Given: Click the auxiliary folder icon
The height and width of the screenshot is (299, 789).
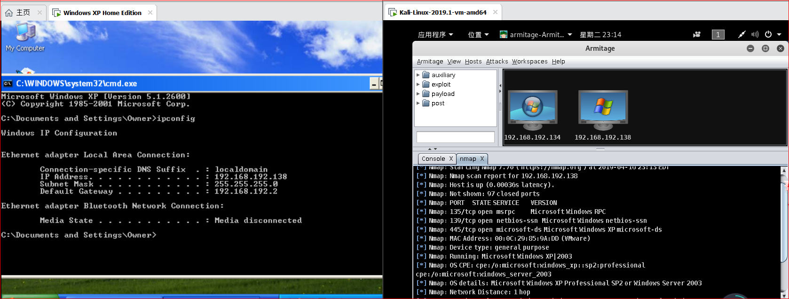Looking at the screenshot, I should coord(426,75).
